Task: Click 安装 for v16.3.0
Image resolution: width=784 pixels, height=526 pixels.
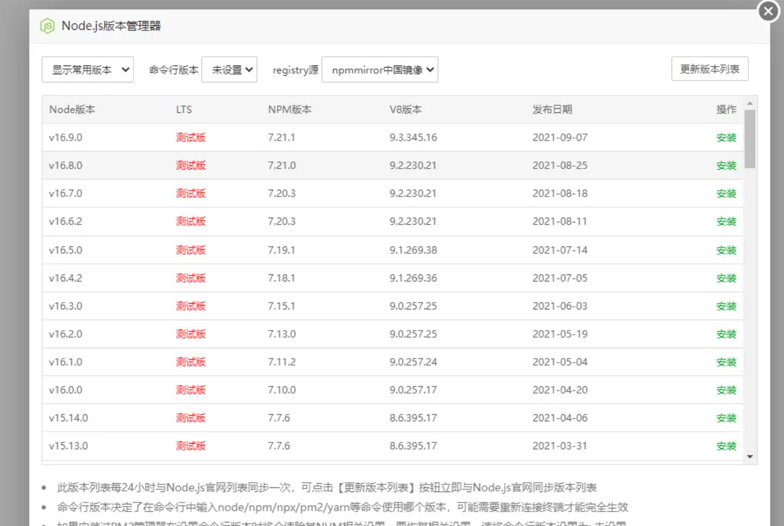Action: point(726,306)
